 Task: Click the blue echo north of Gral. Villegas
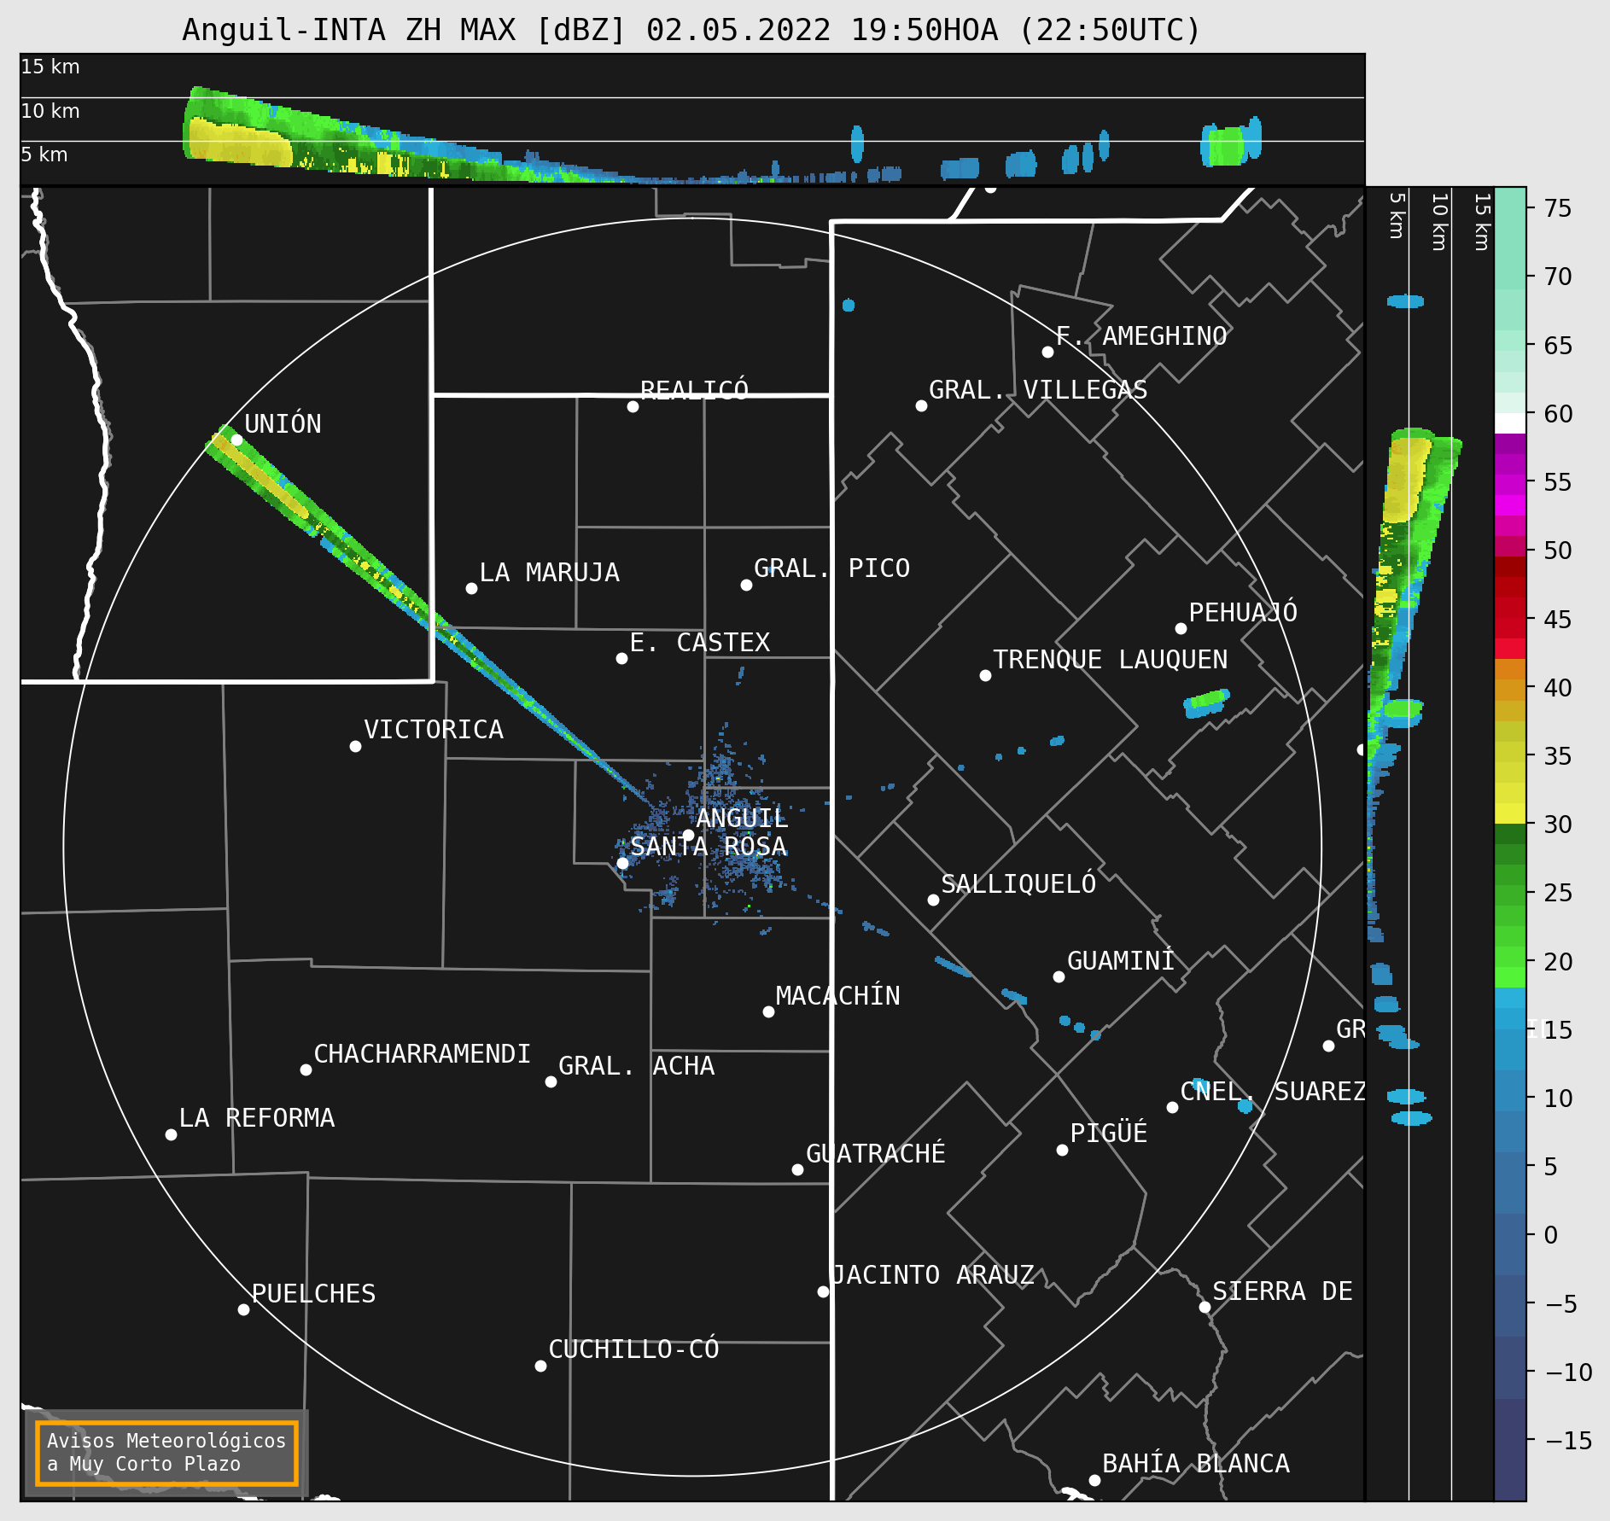click(x=848, y=305)
